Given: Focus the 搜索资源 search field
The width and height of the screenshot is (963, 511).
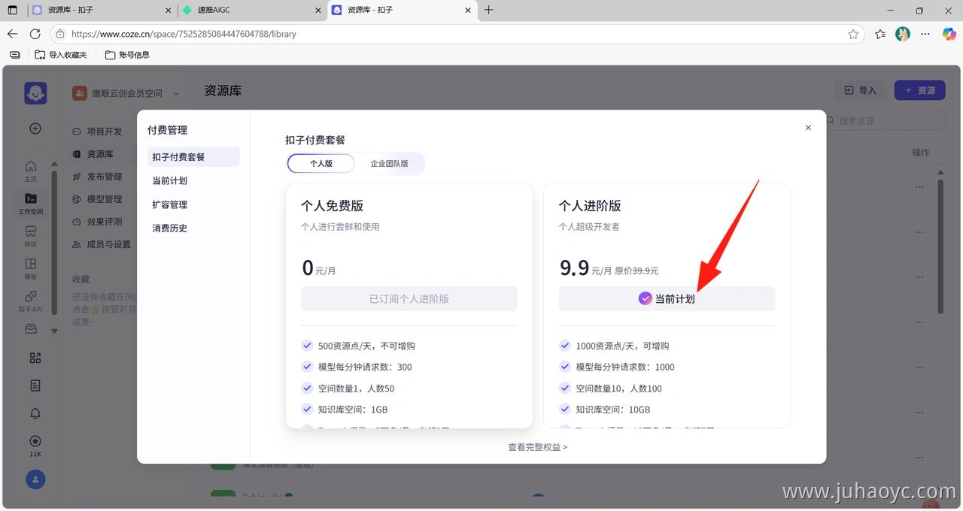Looking at the screenshot, I should [885, 120].
